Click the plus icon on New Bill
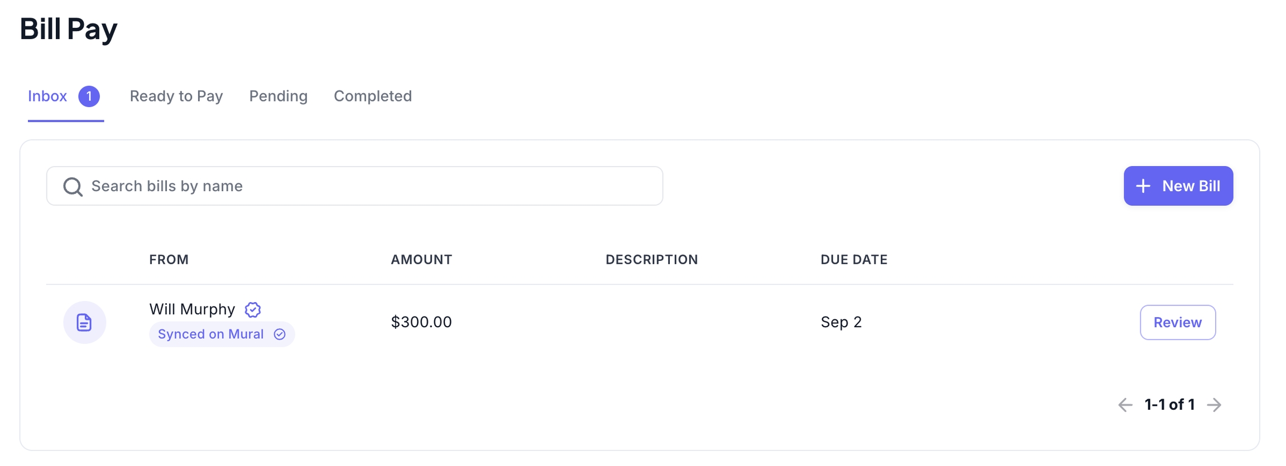1286x466 pixels. 1143,186
